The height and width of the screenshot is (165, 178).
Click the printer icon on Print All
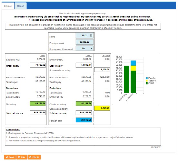30,157
